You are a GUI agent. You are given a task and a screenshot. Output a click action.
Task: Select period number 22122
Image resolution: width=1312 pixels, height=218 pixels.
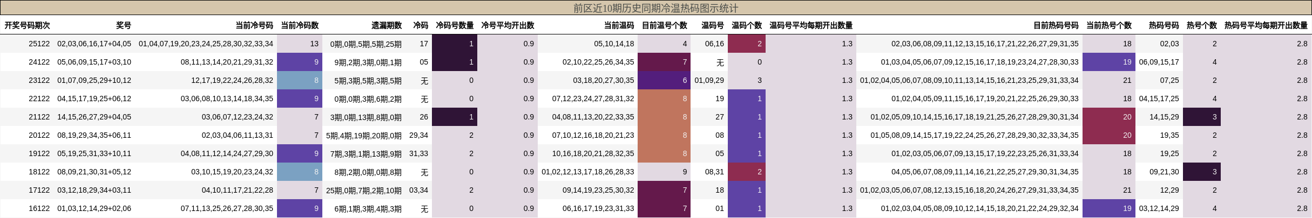click(x=39, y=99)
